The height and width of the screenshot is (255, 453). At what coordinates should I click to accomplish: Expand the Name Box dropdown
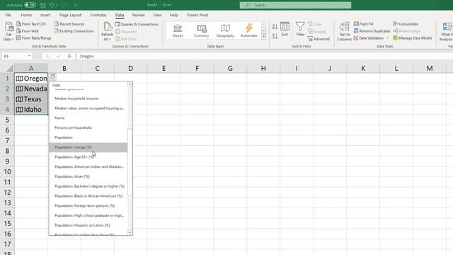click(29, 56)
